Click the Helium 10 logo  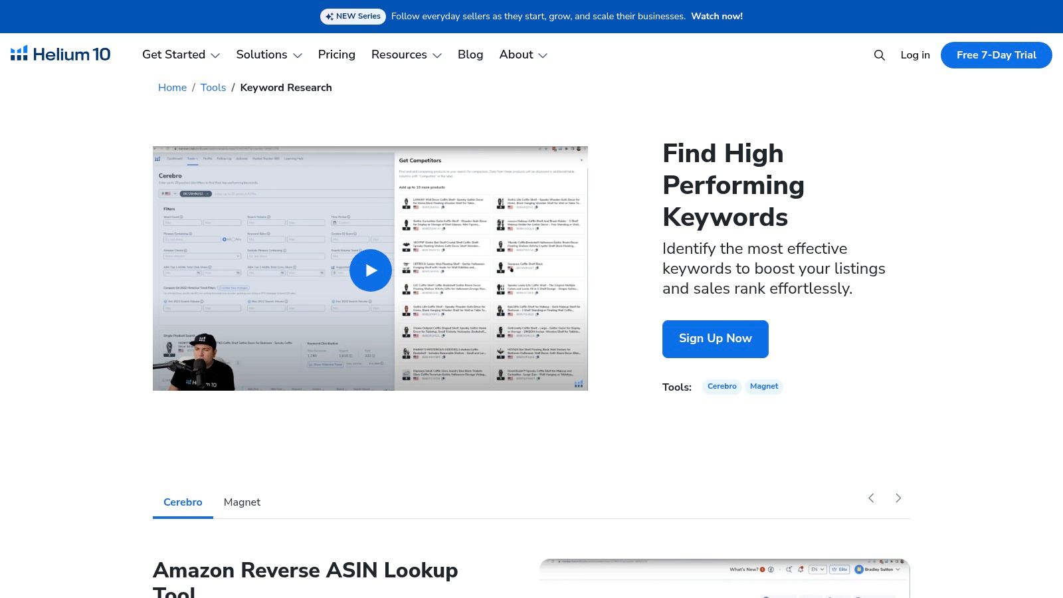(60, 54)
